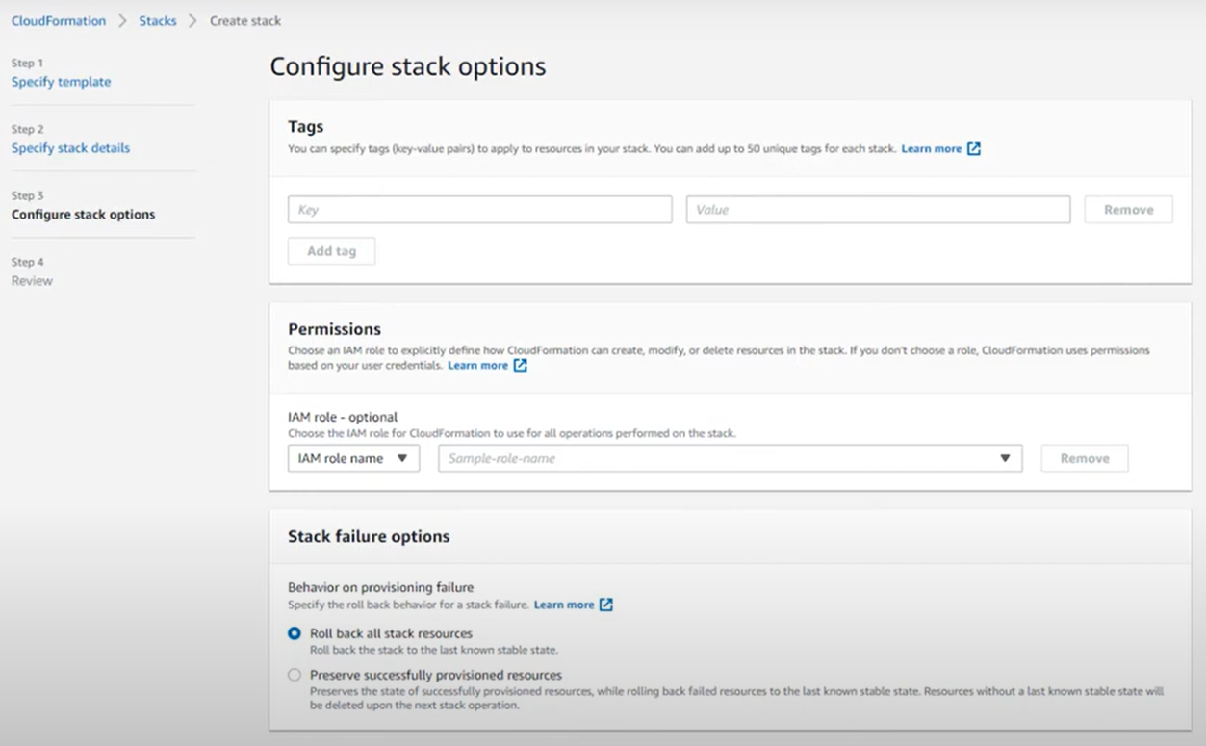Select Preserve successfully provisioned resources option

pos(295,675)
